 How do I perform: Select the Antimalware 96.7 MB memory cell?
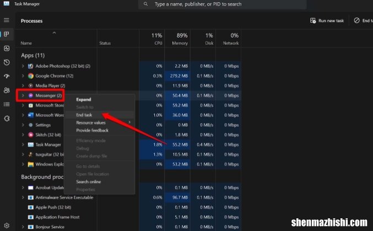pos(178,197)
